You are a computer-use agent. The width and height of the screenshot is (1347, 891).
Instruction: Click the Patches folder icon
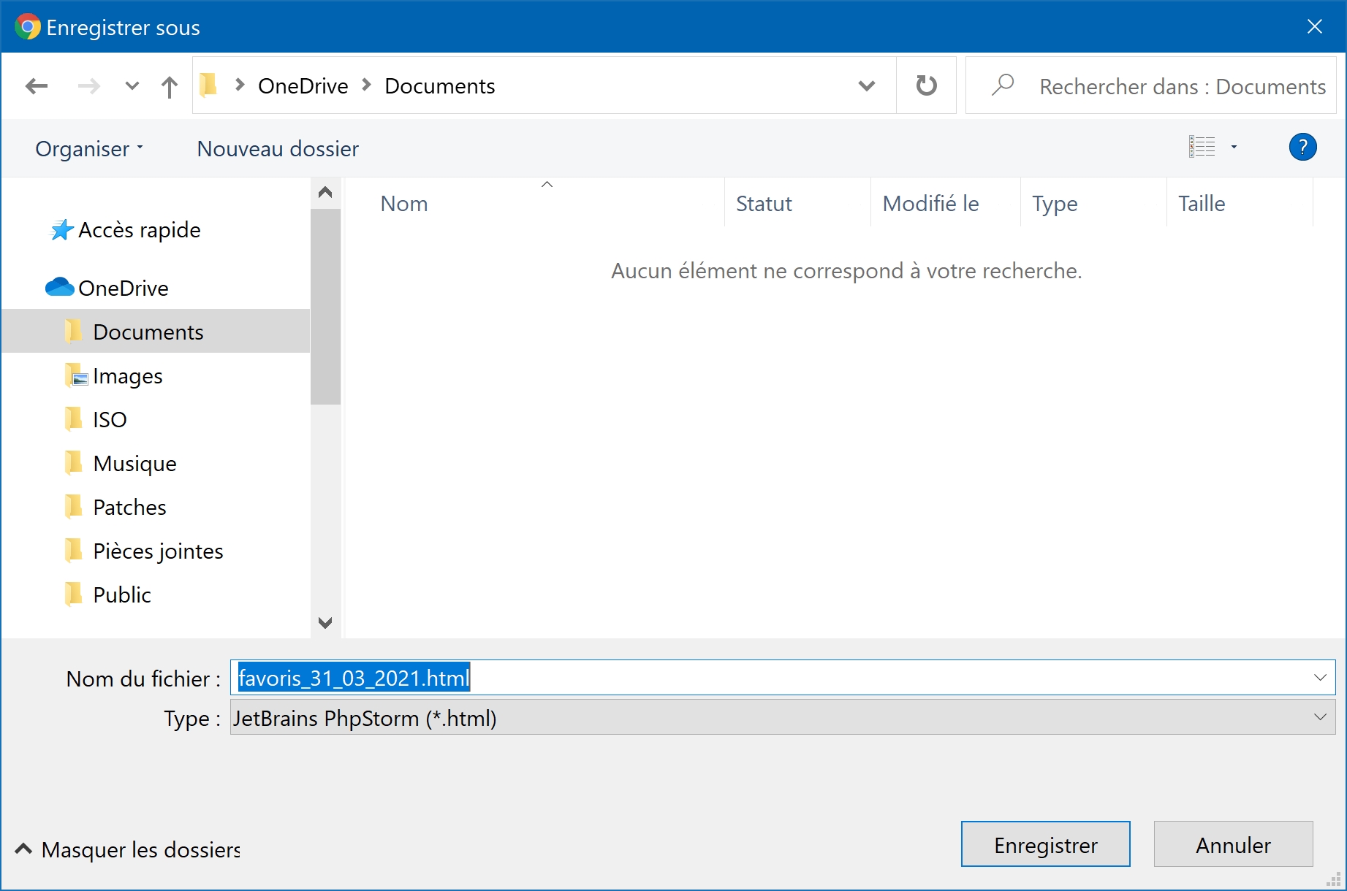[74, 507]
